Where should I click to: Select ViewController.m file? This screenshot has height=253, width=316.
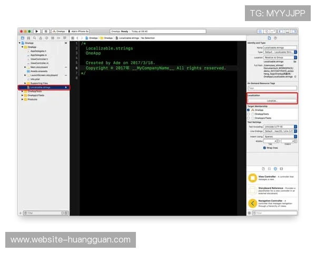click(x=40, y=63)
